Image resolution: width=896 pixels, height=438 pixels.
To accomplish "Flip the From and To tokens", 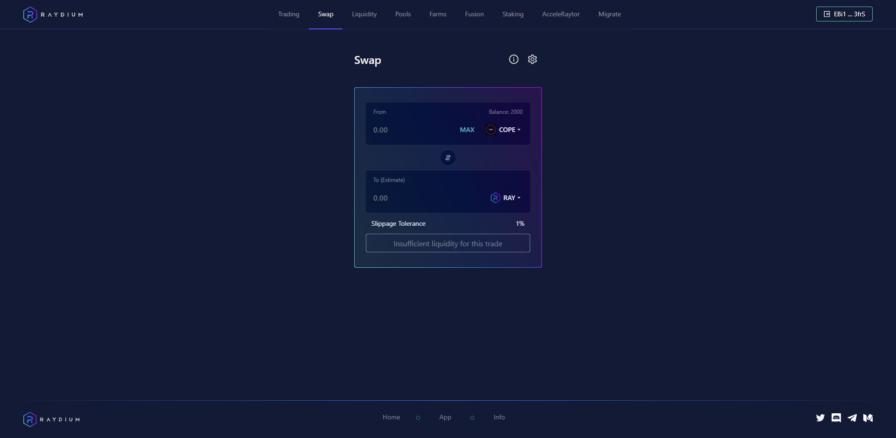I will coord(448,158).
